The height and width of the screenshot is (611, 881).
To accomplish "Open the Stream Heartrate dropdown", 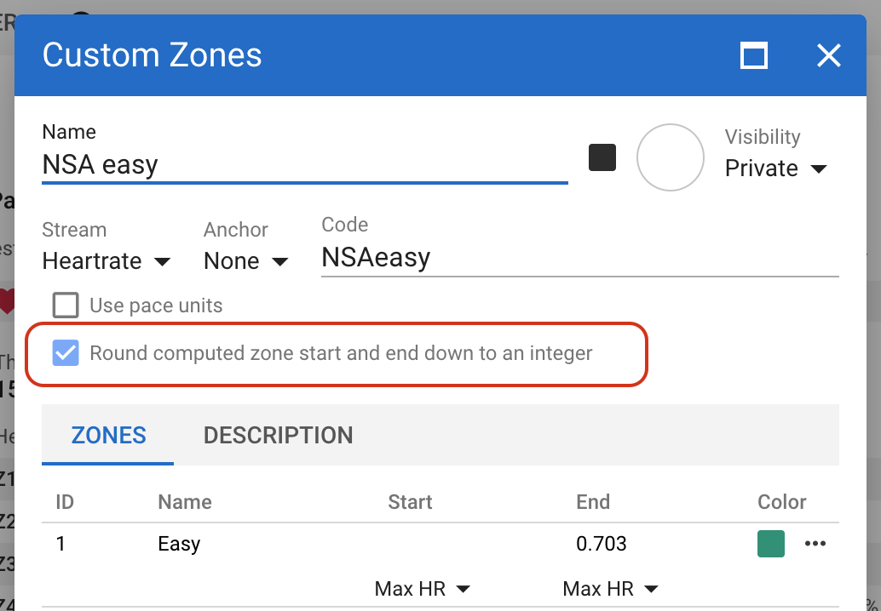I will tap(107, 261).
